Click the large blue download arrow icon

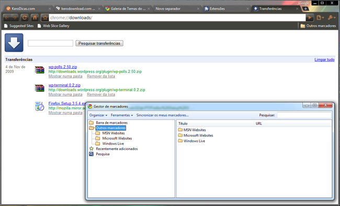[x=14, y=43]
